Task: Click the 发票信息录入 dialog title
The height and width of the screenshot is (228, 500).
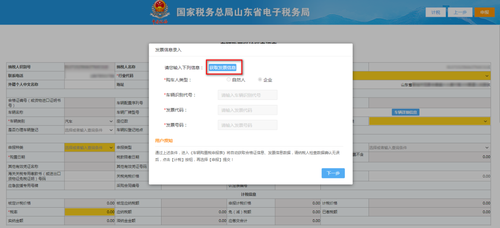Action: point(169,50)
